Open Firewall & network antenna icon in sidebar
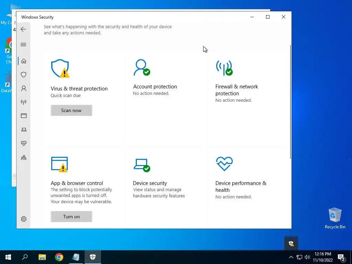 pyautogui.click(x=24, y=102)
